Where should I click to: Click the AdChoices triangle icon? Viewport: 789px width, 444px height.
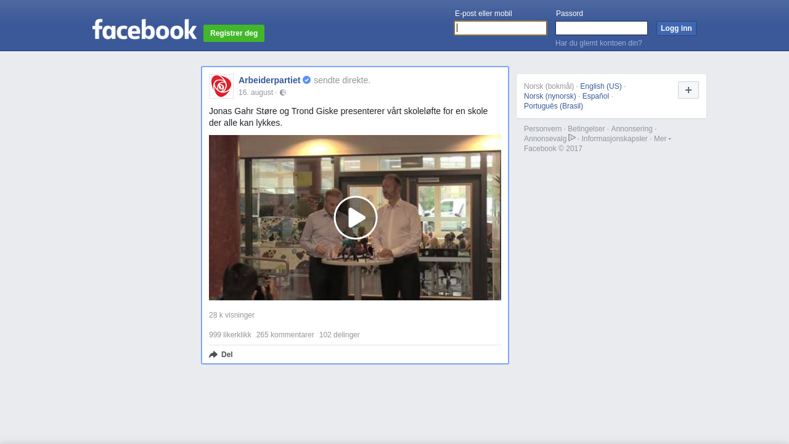[572, 138]
